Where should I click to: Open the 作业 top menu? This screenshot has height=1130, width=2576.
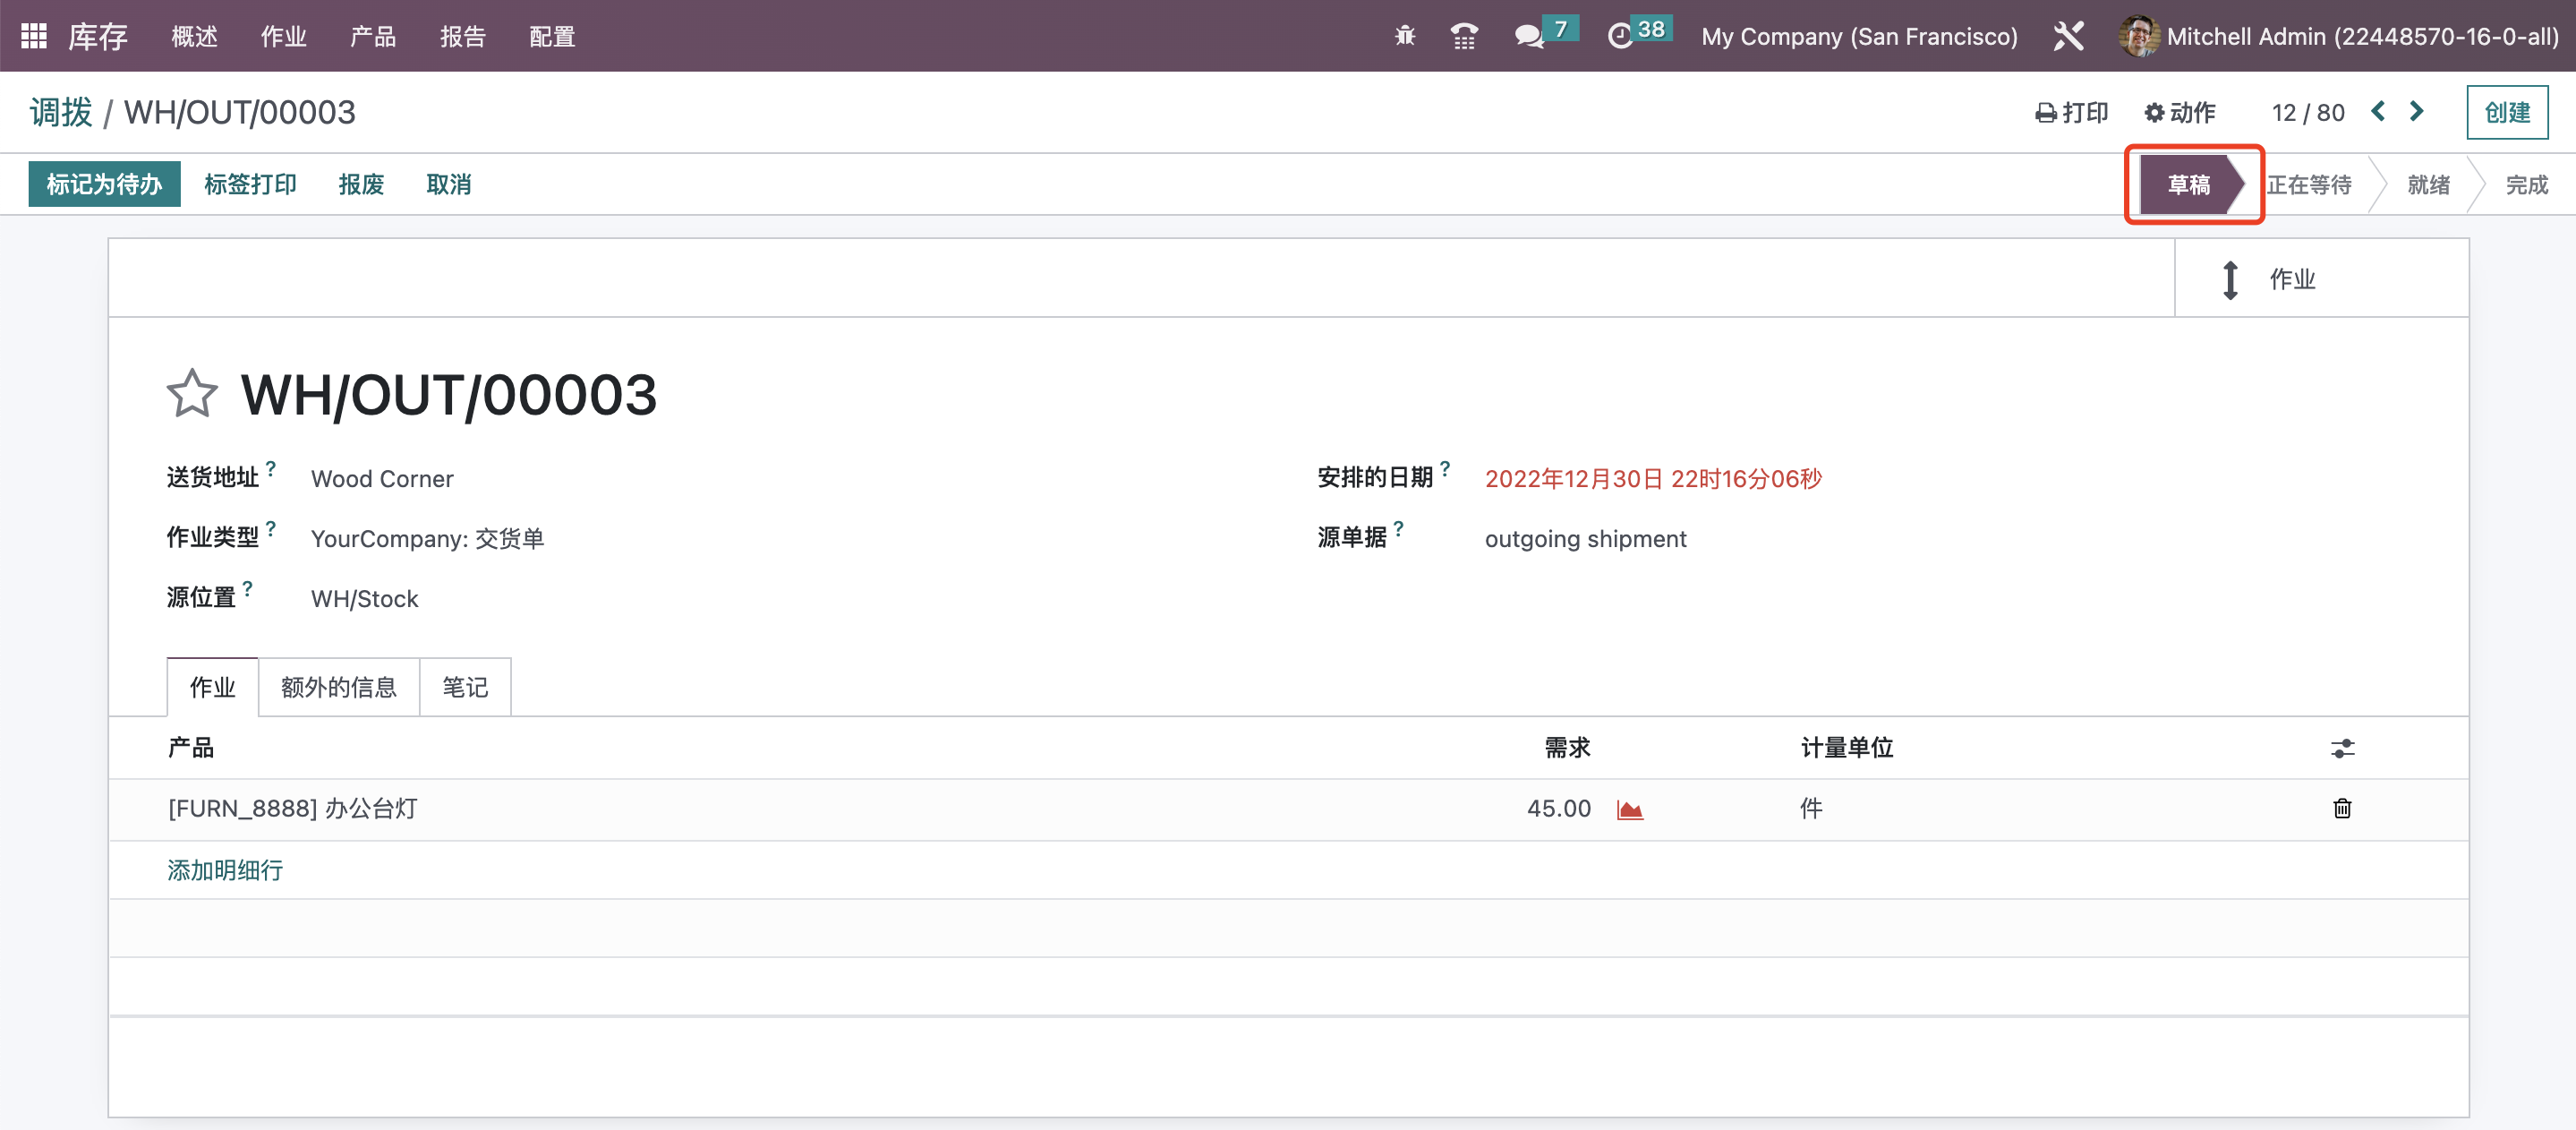point(283,36)
